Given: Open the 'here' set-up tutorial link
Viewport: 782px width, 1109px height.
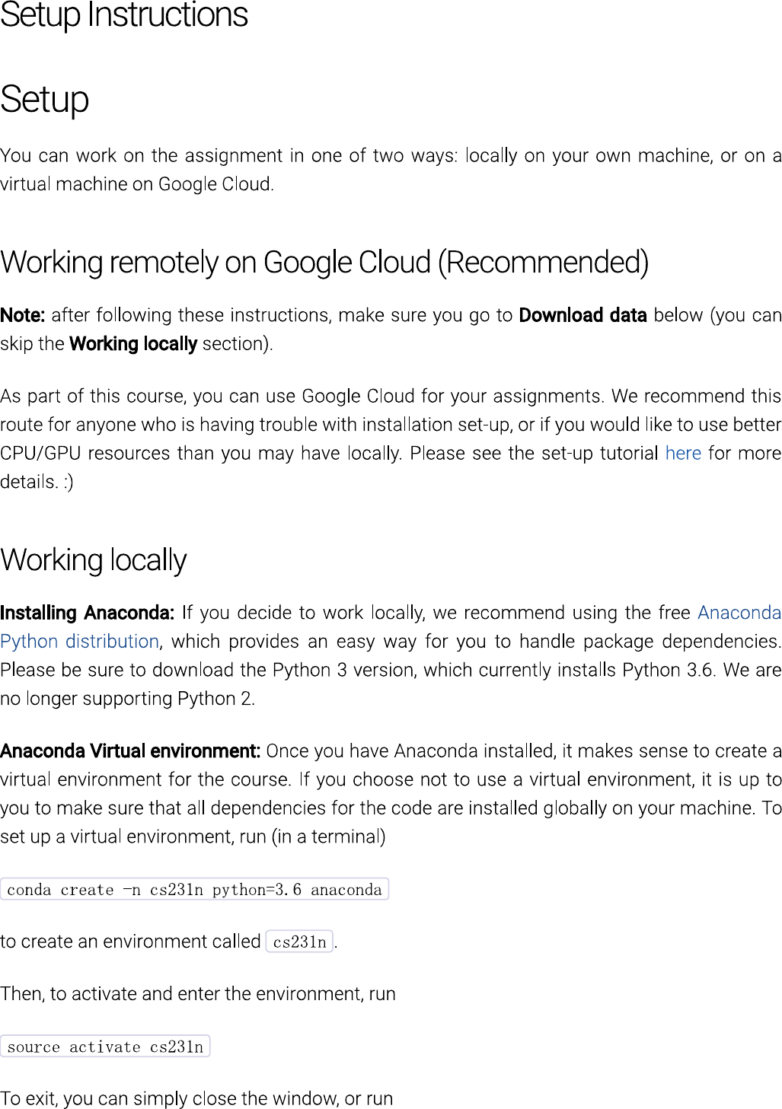Looking at the screenshot, I should [682, 454].
